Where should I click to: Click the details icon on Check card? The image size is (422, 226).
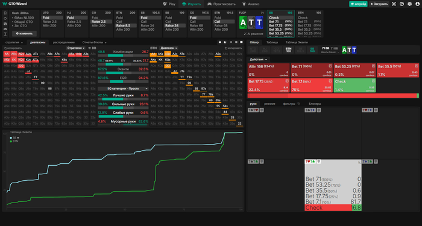(373, 81)
